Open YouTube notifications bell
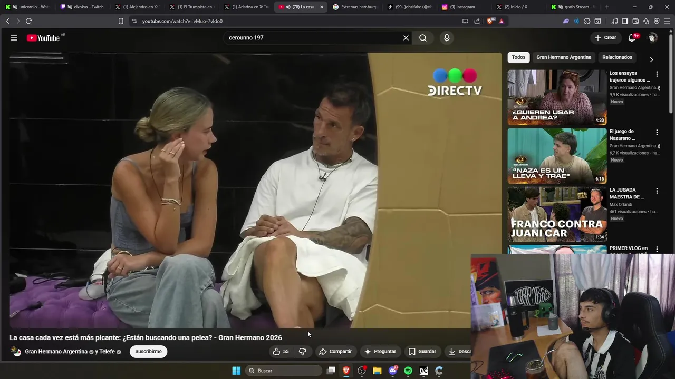 pos(632,38)
